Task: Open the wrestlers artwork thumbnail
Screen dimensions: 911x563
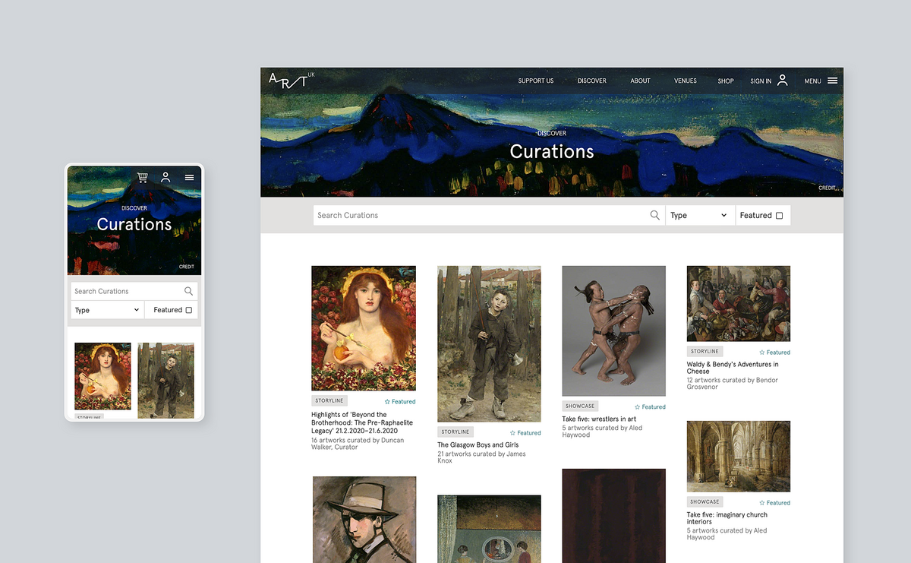Action: point(613,331)
